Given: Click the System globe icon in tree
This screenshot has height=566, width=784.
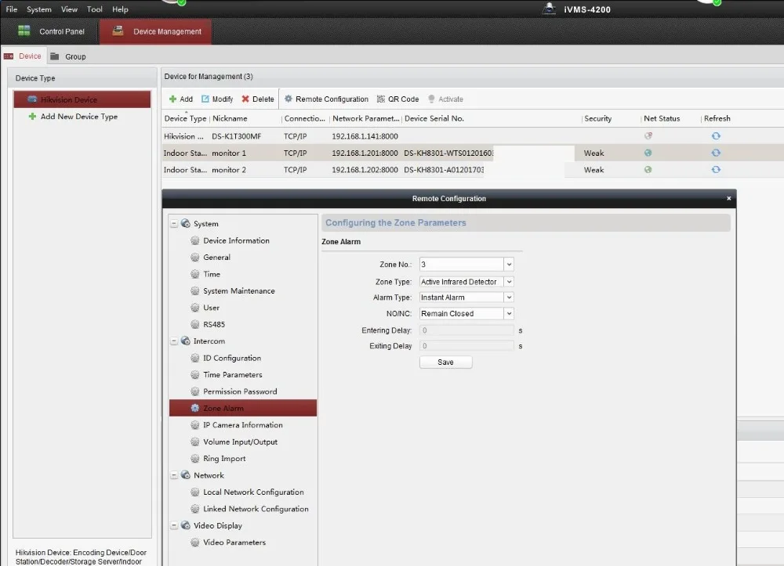Looking at the screenshot, I should 186,224.
